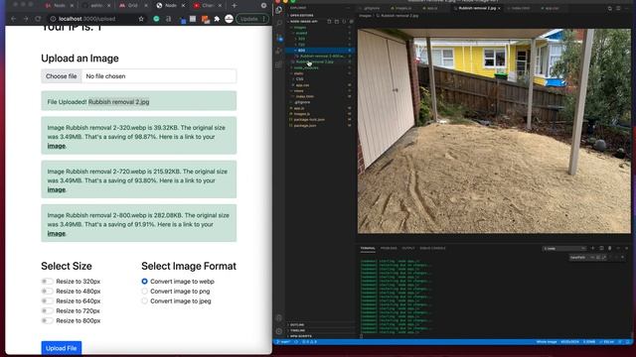Open image link for the 720.webp result

click(x=57, y=189)
